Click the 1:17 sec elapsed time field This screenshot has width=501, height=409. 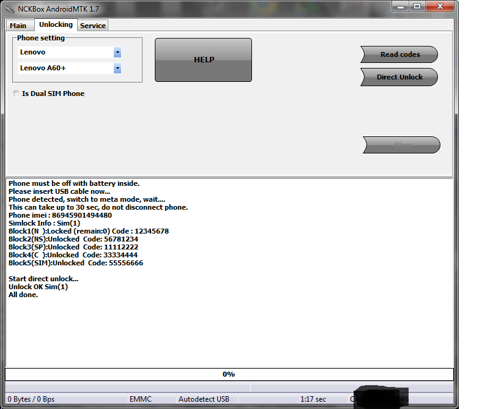click(313, 399)
